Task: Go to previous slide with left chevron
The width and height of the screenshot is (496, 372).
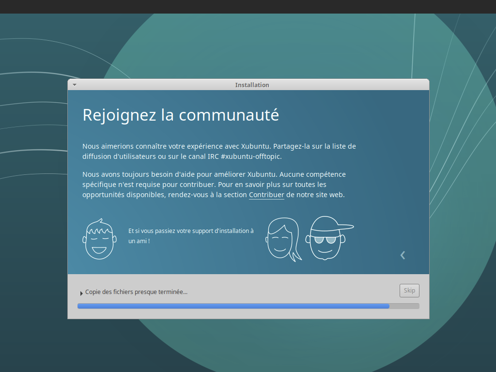Action: [x=403, y=255]
